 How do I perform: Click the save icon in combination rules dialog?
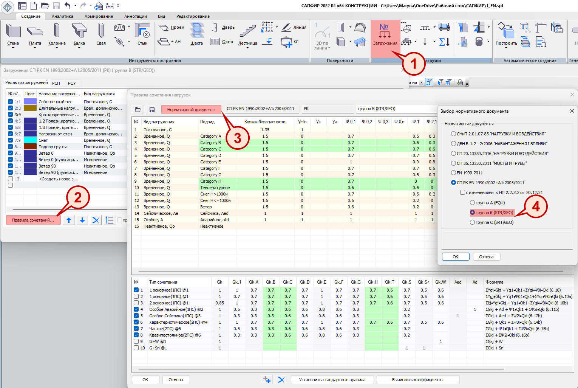[x=152, y=110]
